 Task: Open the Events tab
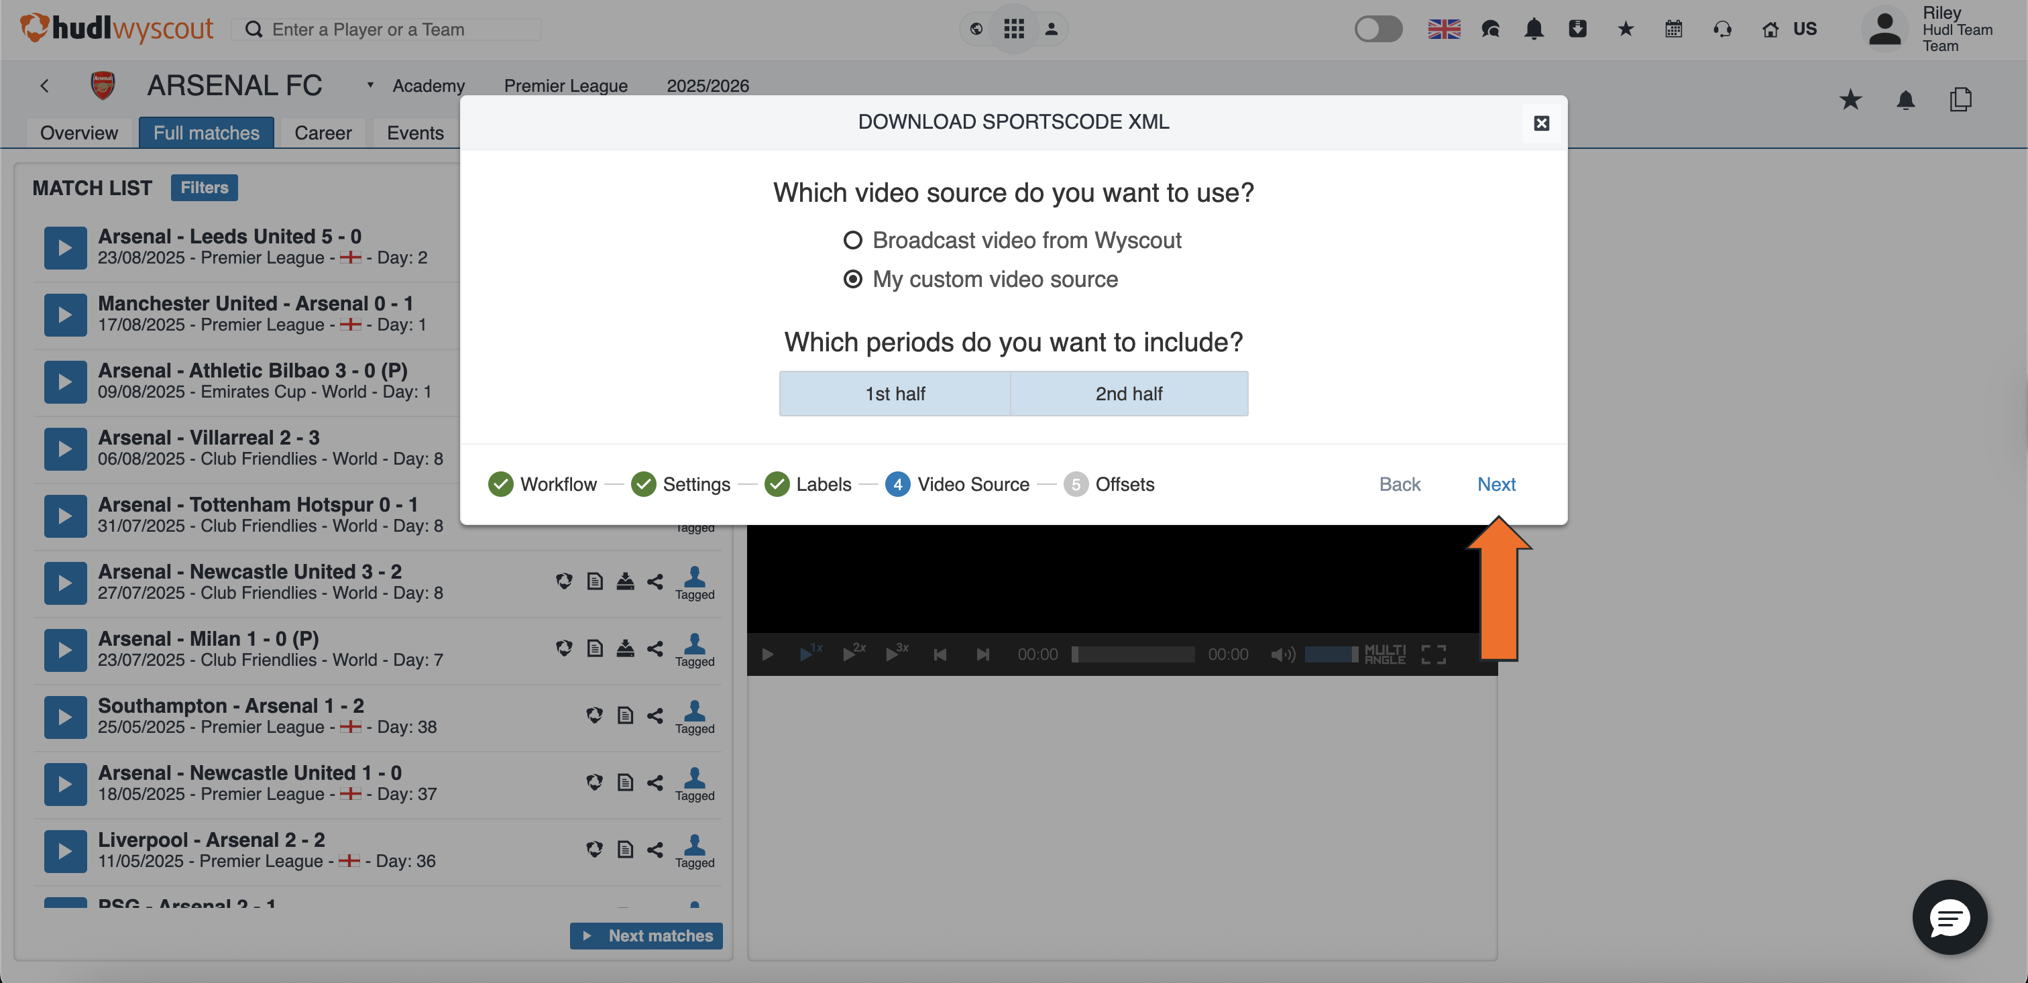click(415, 133)
